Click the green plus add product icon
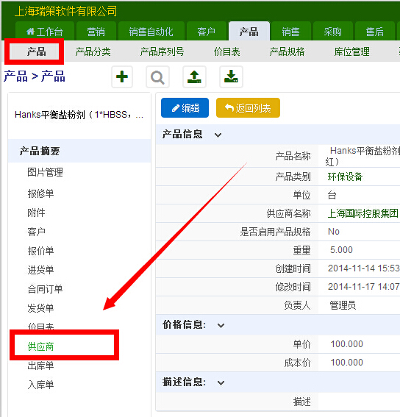This screenshot has height=417, width=400. pos(122,77)
